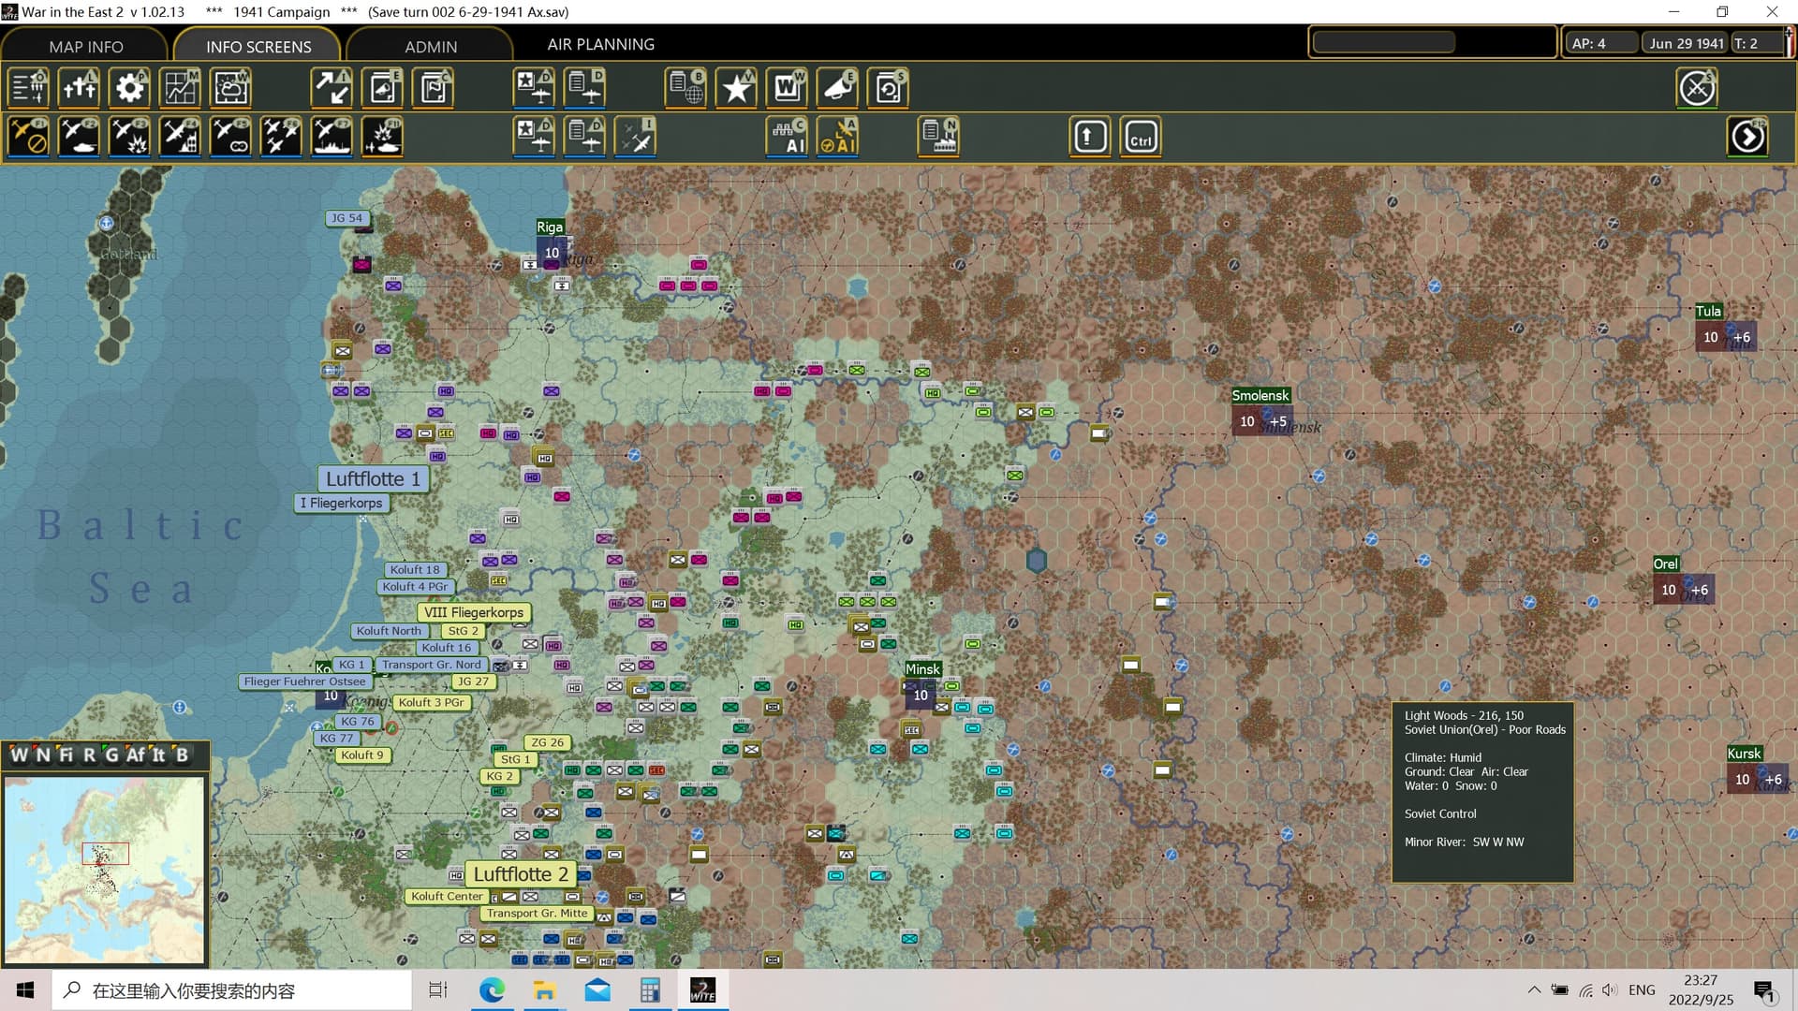Select Strategic Bombing city icon (F4)
The width and height of the screenshot is (1798, 1011).
coord(180,138)
